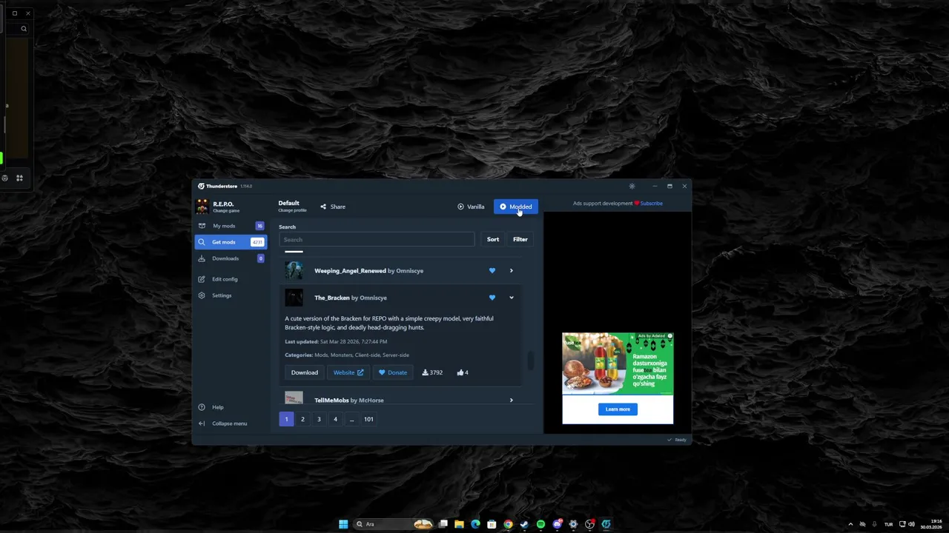949x533 pixels.
Task: Click the Weeping_Angel_Renewed mod thumbnail
Action: [x=294, y=271]
